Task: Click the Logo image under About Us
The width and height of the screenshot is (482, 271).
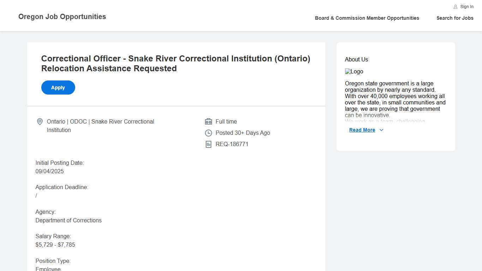Action: [x=354, y=72]
